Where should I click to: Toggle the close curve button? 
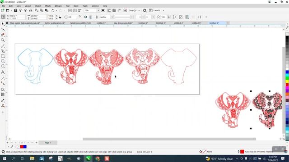pyautogui.click(x=174, y=17)
